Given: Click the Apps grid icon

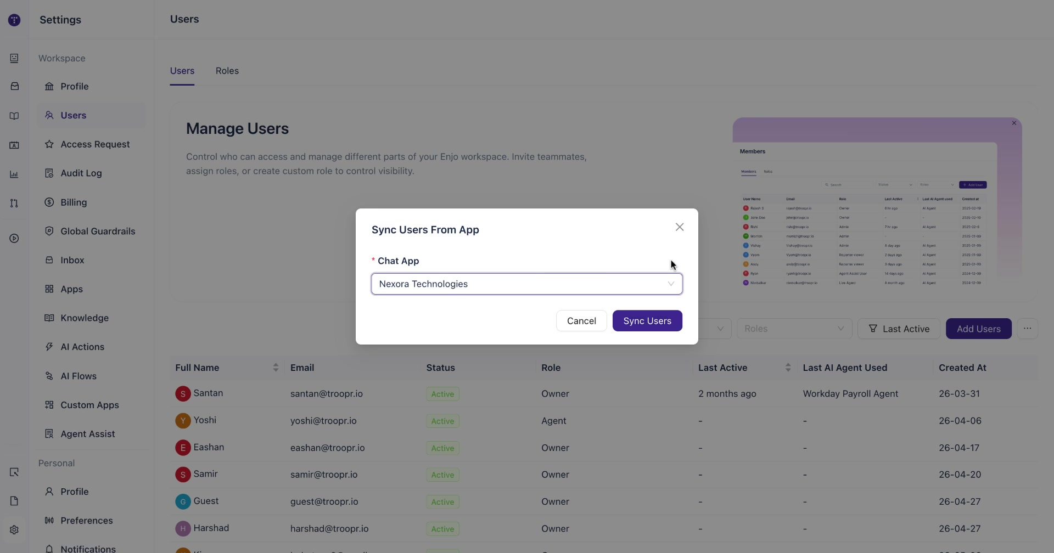Looking at the screenshot, I should 49,289.
